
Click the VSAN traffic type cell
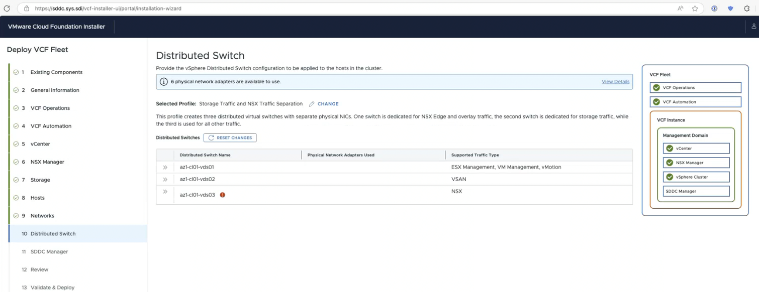(458, 179)
